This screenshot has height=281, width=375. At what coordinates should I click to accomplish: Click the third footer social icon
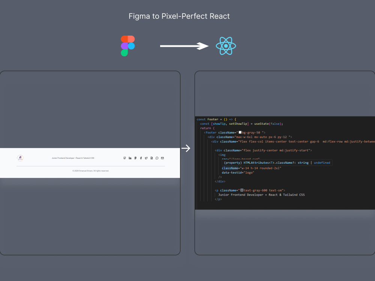click(x=135, y=158)
